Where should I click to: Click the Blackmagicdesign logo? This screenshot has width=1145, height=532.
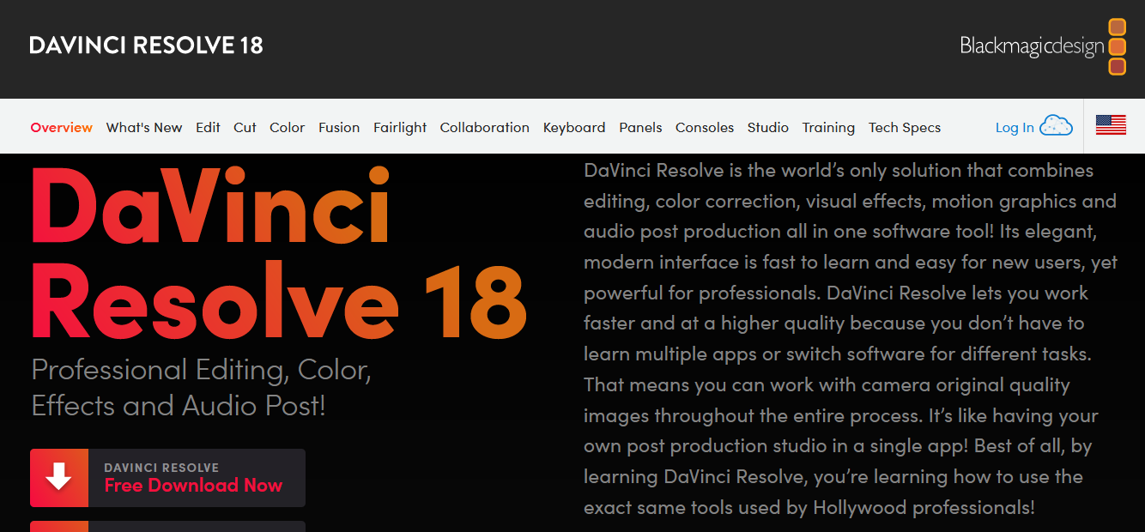1043,46
